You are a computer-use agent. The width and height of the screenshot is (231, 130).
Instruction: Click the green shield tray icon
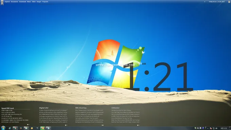pos(195,128)
